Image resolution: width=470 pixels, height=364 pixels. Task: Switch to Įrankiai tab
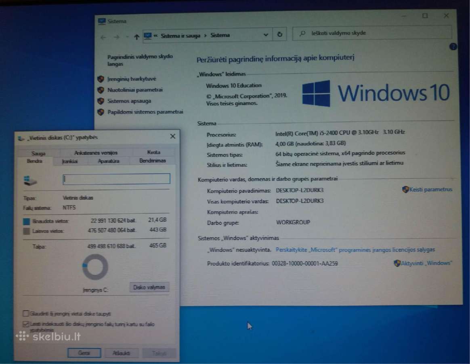point(70,161)
